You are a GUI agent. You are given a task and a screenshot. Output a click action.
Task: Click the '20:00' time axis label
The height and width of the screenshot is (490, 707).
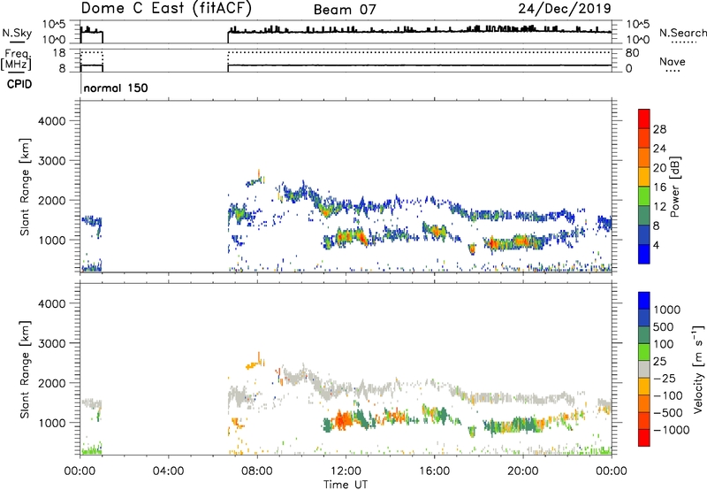pos(523,471)
